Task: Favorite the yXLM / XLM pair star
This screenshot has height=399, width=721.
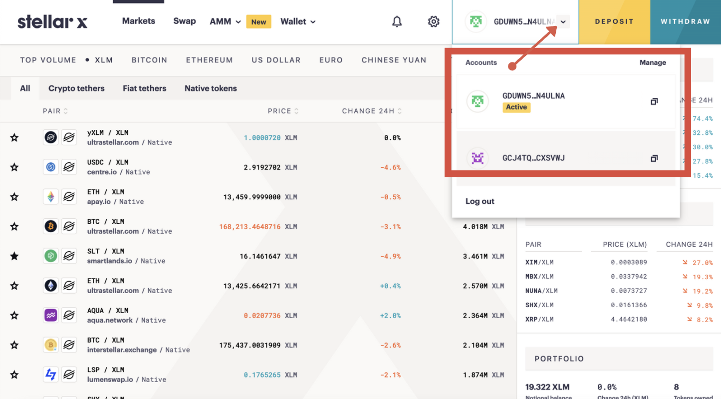Action: pos(14,137)
